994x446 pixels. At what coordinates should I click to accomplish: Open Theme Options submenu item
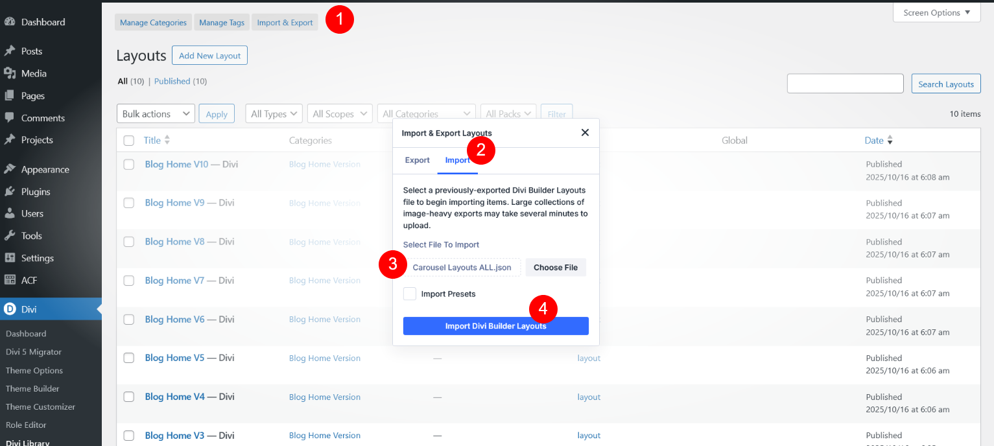(34, 370)
